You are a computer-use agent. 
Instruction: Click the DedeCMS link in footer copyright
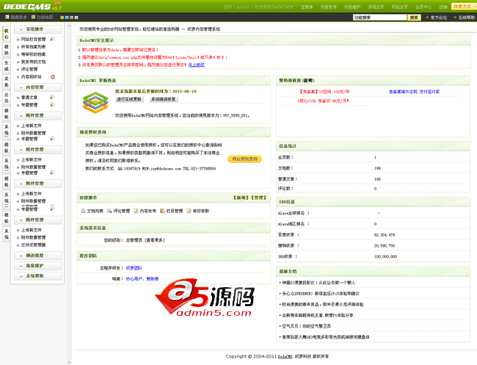(285, 356)
